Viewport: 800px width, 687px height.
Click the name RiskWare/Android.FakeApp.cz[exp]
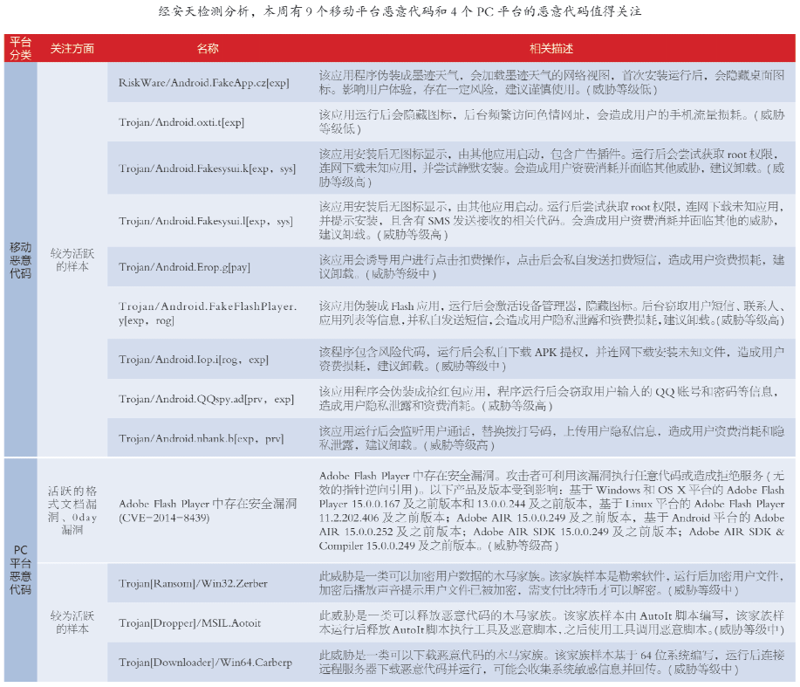click(x=204, y=83)
